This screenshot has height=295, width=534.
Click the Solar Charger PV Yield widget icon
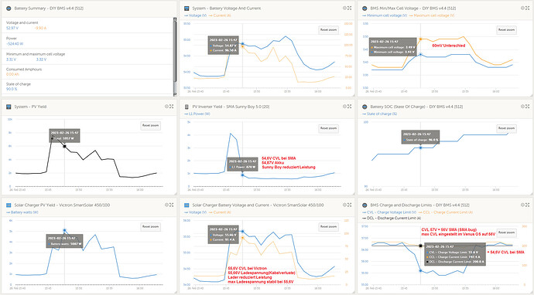tap(9, 205)
